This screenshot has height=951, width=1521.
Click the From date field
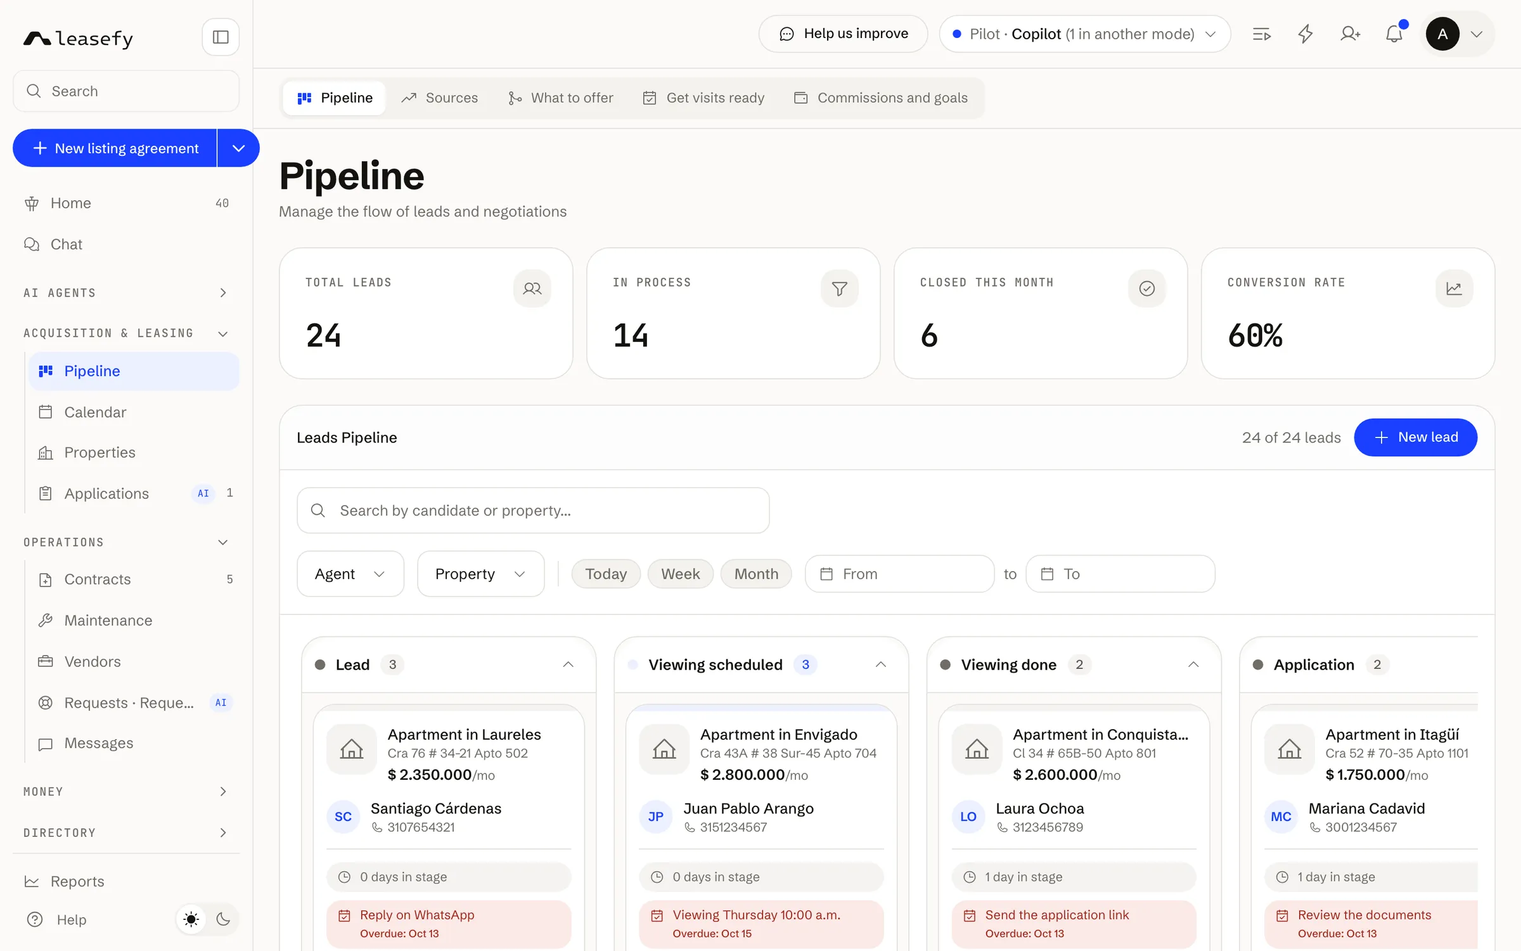[899, 574]
